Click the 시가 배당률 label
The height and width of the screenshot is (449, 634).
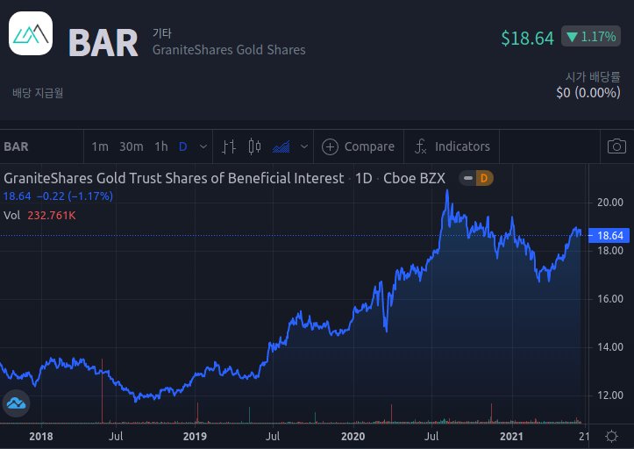(x=593, y=76)
